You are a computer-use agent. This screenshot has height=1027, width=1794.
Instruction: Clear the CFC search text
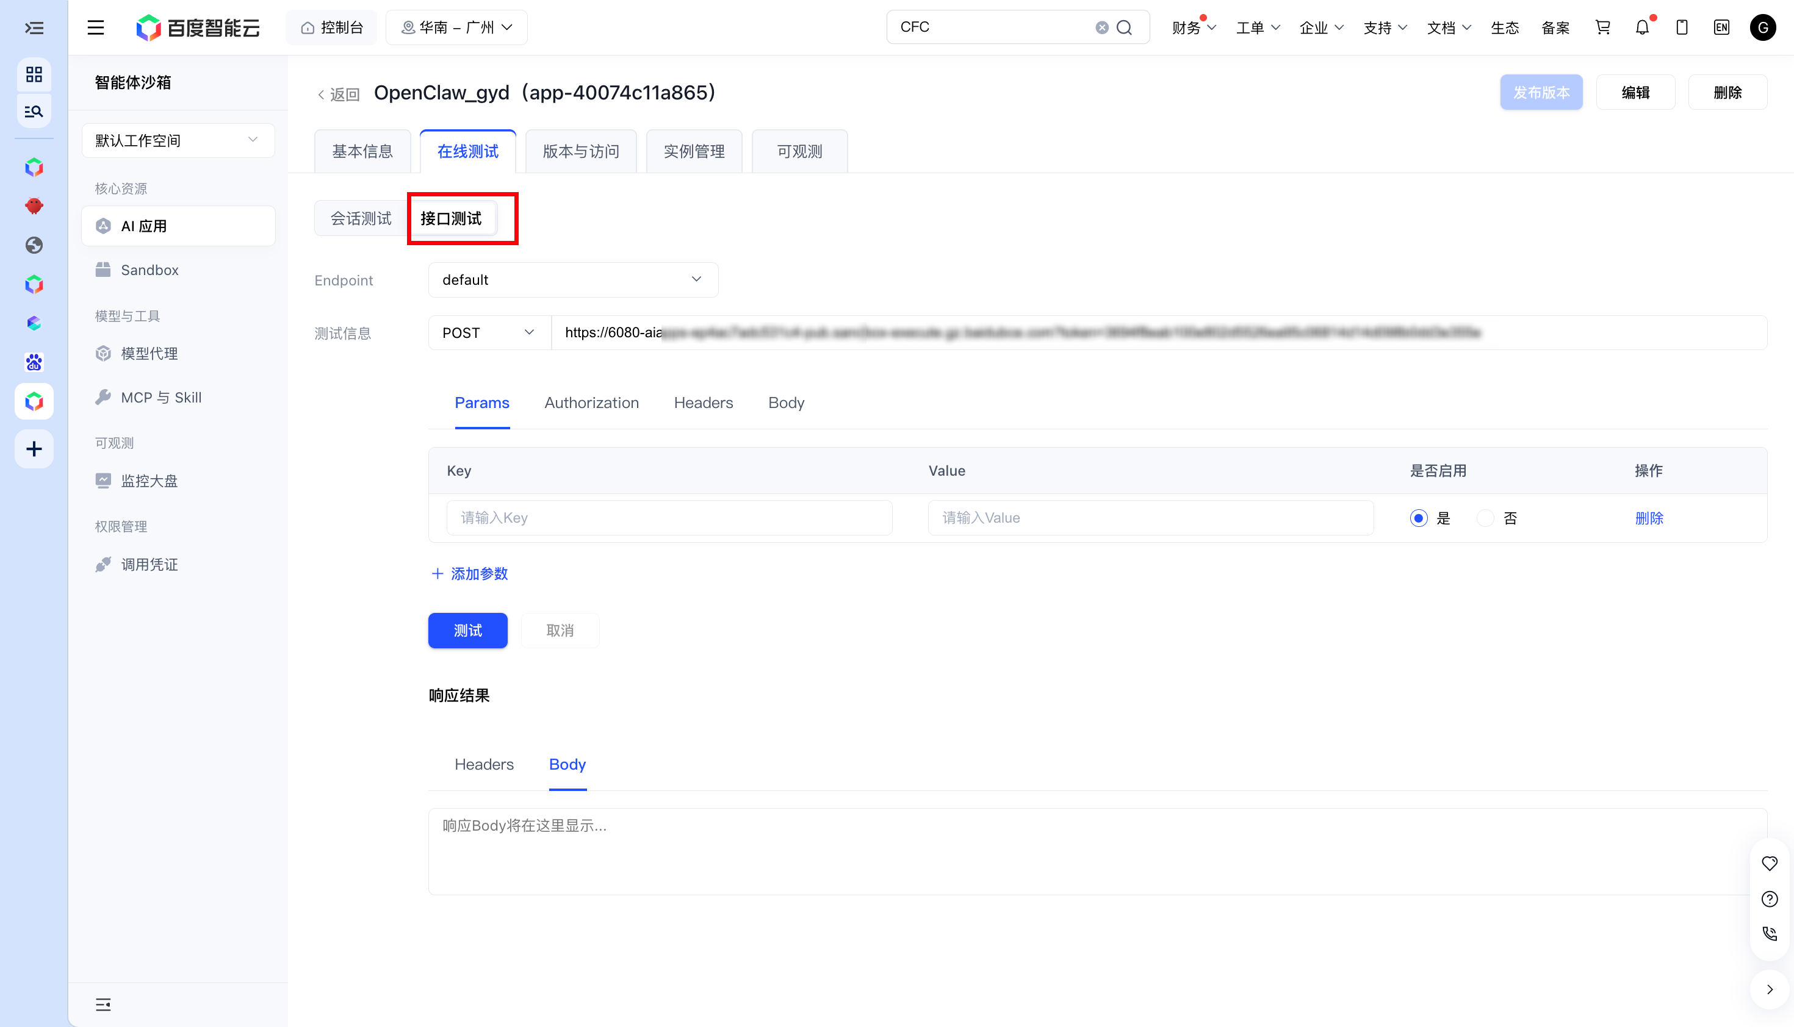(x=1101, y=27)
